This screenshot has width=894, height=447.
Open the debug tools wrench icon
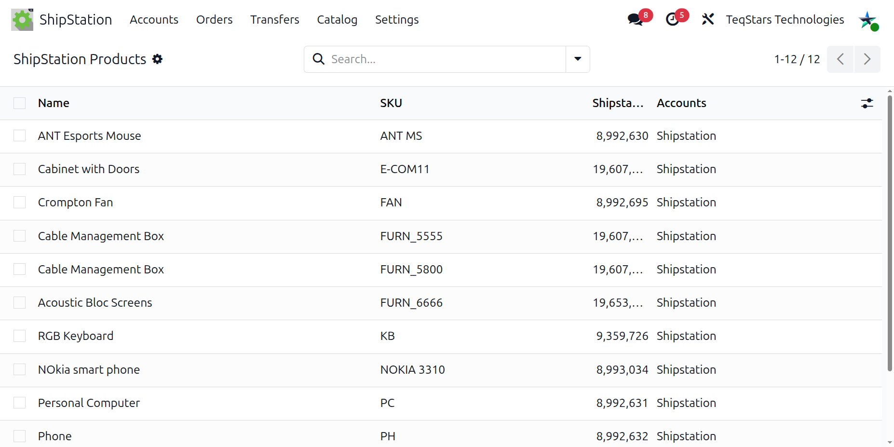[x=708, y=19]
